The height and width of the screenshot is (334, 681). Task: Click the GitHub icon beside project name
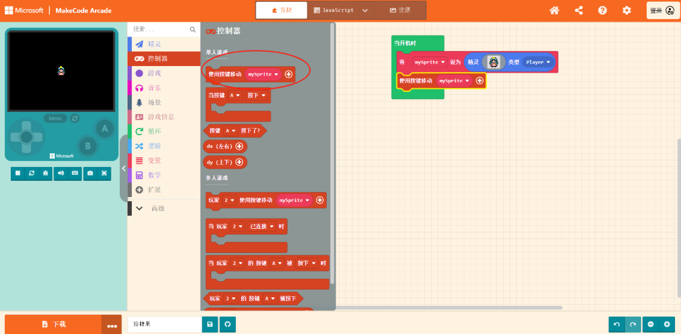click(227, 324)
